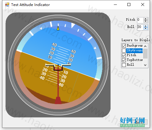Viewport: 152px width, 130px height.
Task: Increase Pitch value with the up arrow
Action: coord(145,19)
